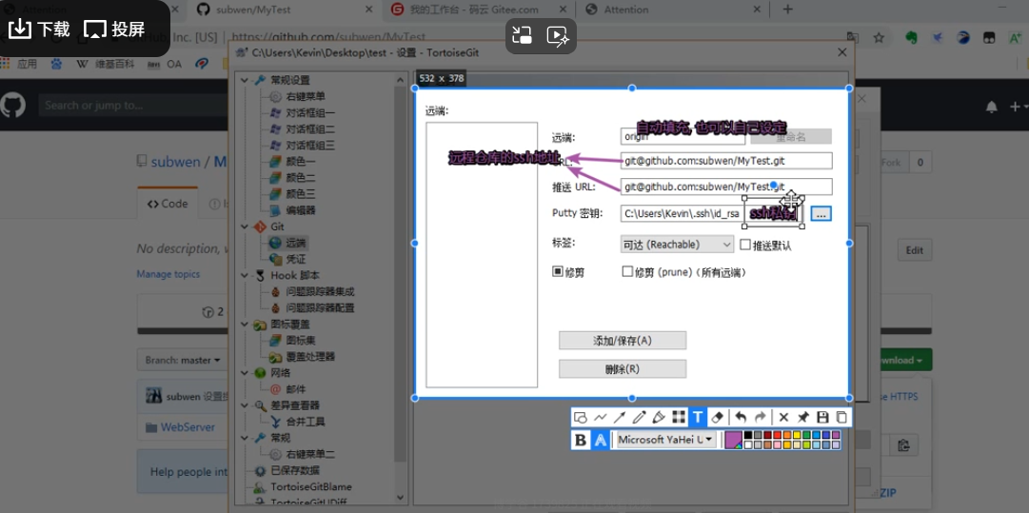Screen dimensions: 1029x513
Task: Save screenshot with the floppy disk icon
Action: tap(822, 417)
